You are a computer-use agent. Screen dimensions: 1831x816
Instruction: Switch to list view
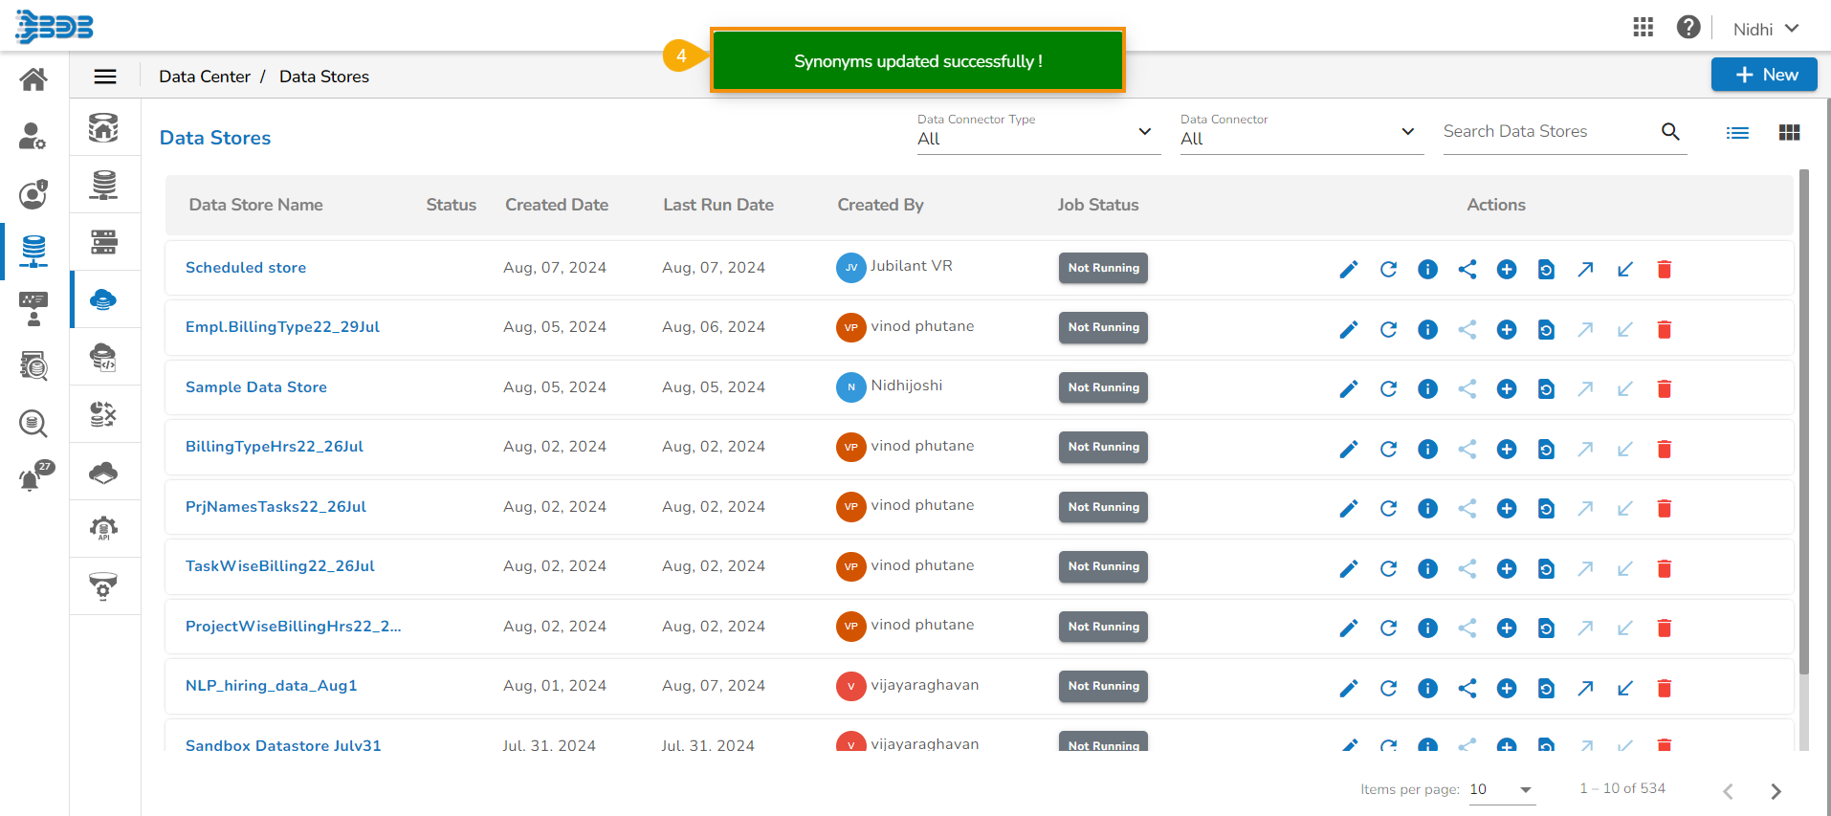coord(1737,133)
